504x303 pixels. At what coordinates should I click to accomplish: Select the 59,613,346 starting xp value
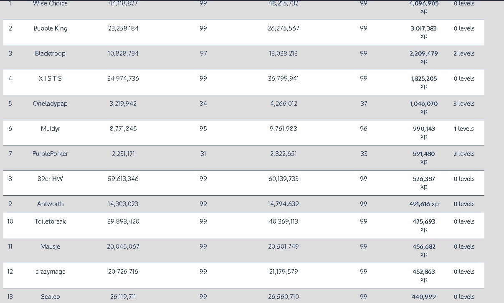tap(123, 179)
